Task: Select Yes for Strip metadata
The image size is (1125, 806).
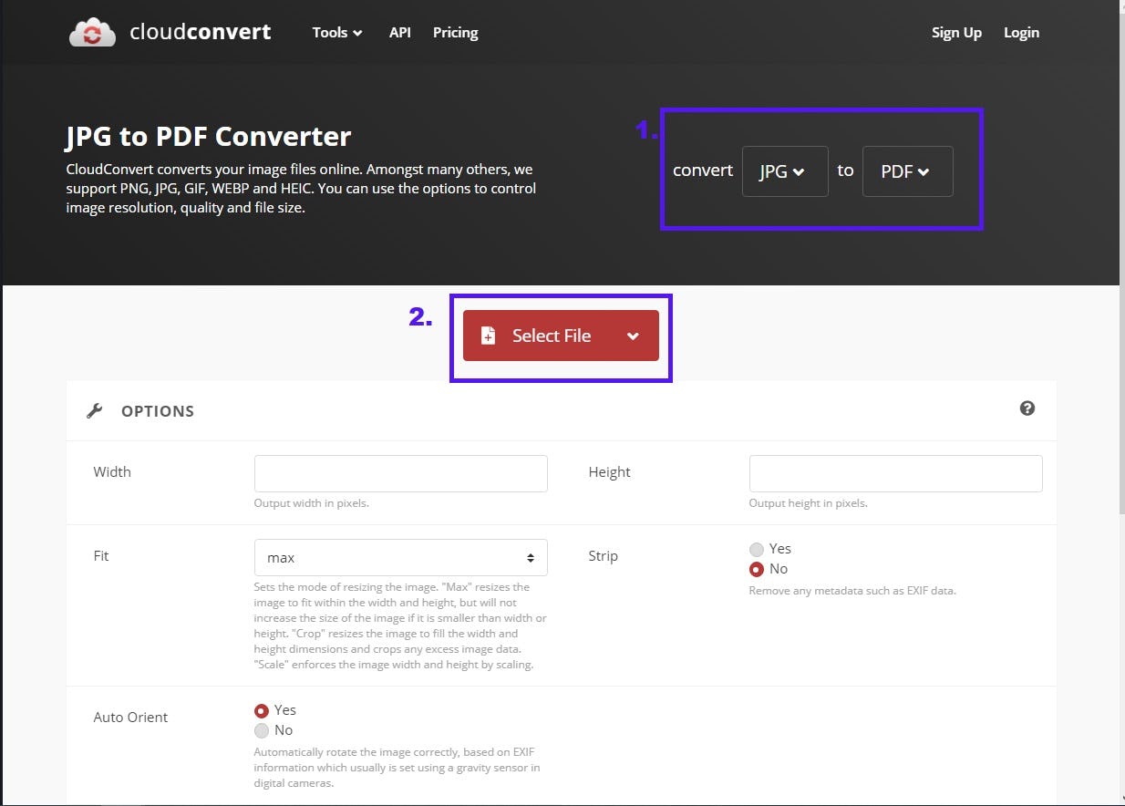Action: coord(757,549)
